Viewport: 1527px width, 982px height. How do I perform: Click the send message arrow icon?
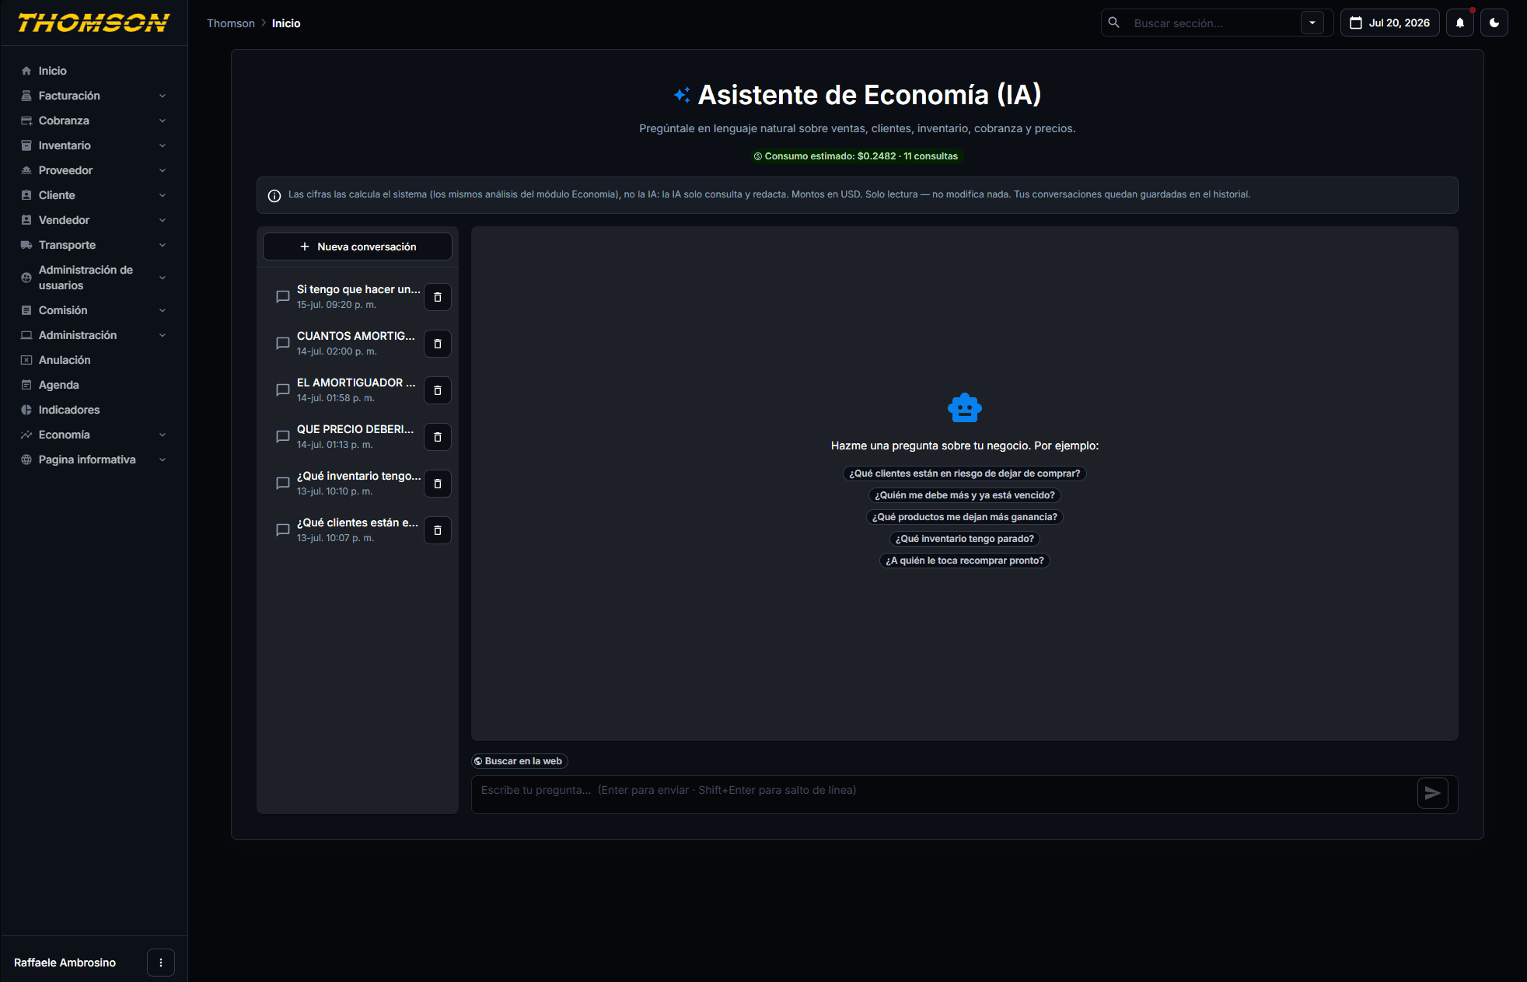pyautogui.click(x=1432, y=793)
